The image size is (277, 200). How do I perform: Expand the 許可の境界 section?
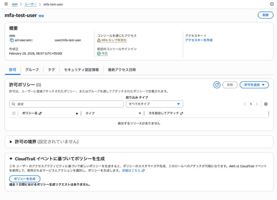tap(11, 142)
